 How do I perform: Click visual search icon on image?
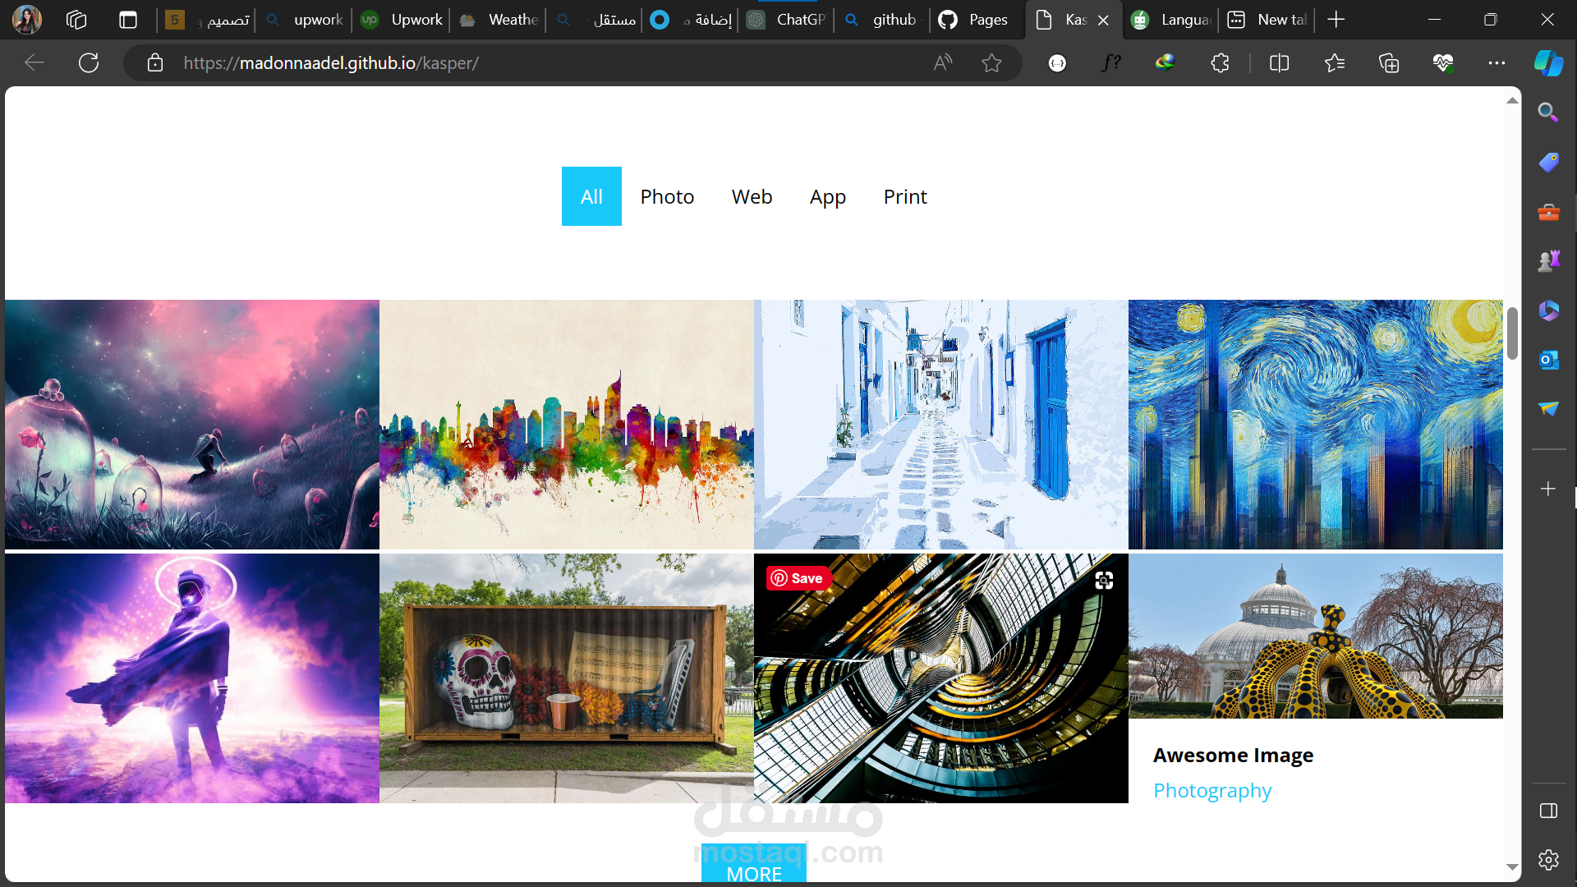[1104, 581]
